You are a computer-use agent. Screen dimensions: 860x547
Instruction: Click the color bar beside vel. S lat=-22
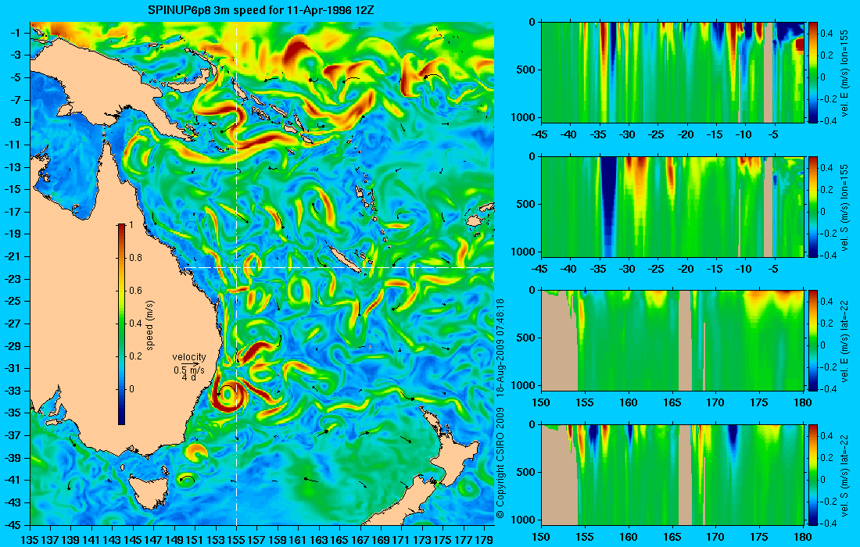[813, 474]
